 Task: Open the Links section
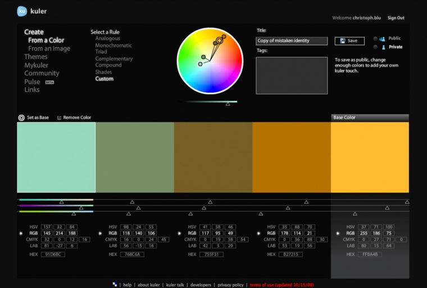point(32,90)
